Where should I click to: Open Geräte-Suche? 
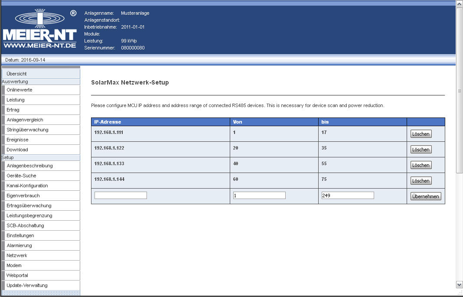41,176
